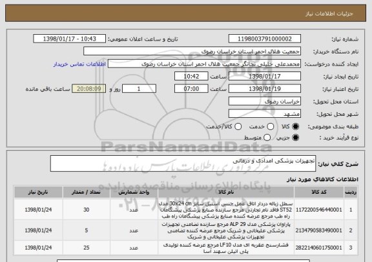Click the واحد شمارش column header
The width and height of the screenshot is (372, 262).
134,192
